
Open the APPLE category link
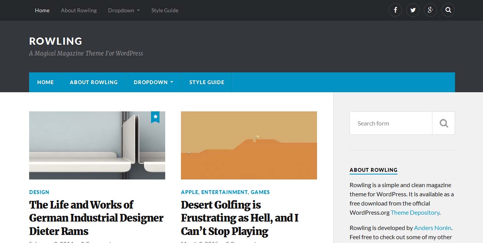(x=189, y=192)
